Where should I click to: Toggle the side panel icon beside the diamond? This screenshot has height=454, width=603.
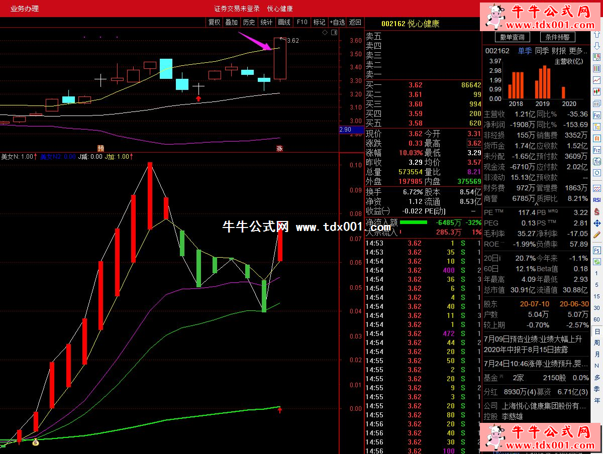[x=333, y=33]
